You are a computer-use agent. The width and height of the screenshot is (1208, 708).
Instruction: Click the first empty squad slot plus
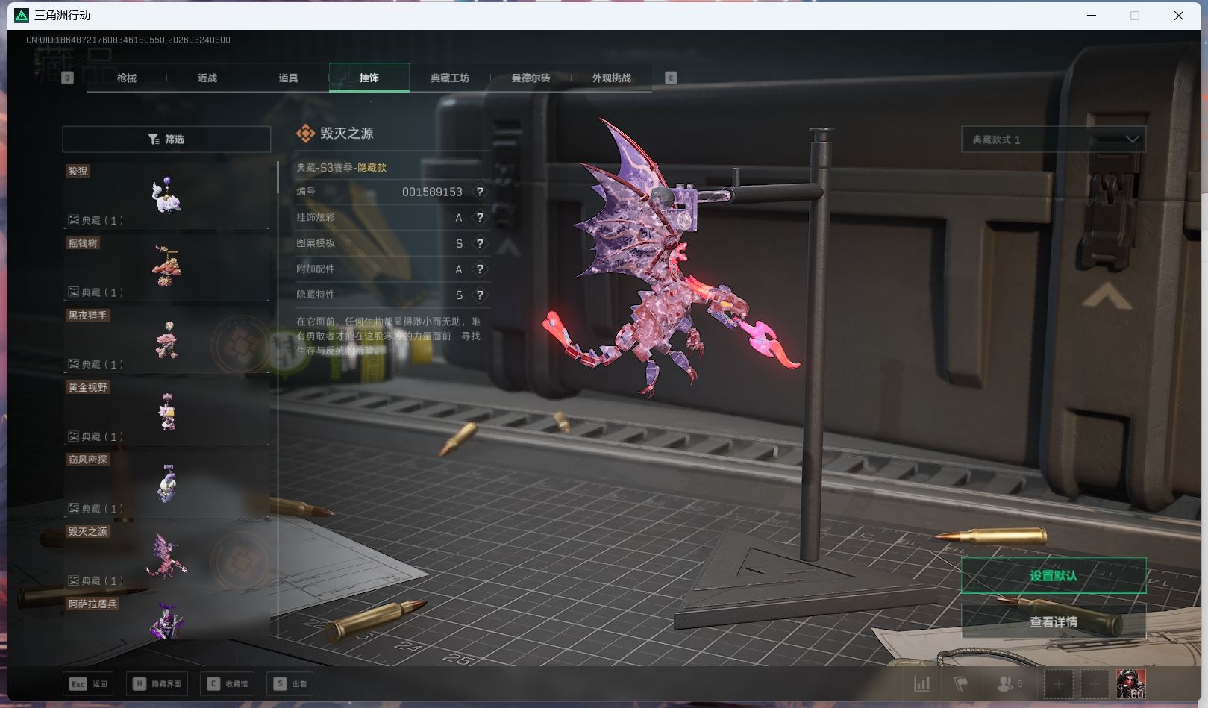tap(1058, 683)
